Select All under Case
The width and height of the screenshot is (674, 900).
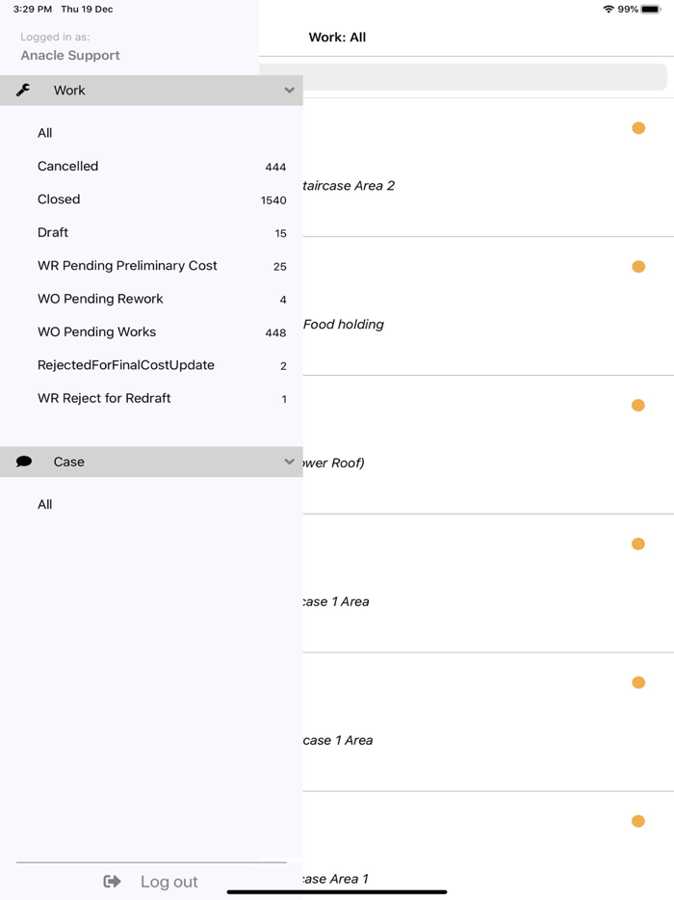coord(45,504)
